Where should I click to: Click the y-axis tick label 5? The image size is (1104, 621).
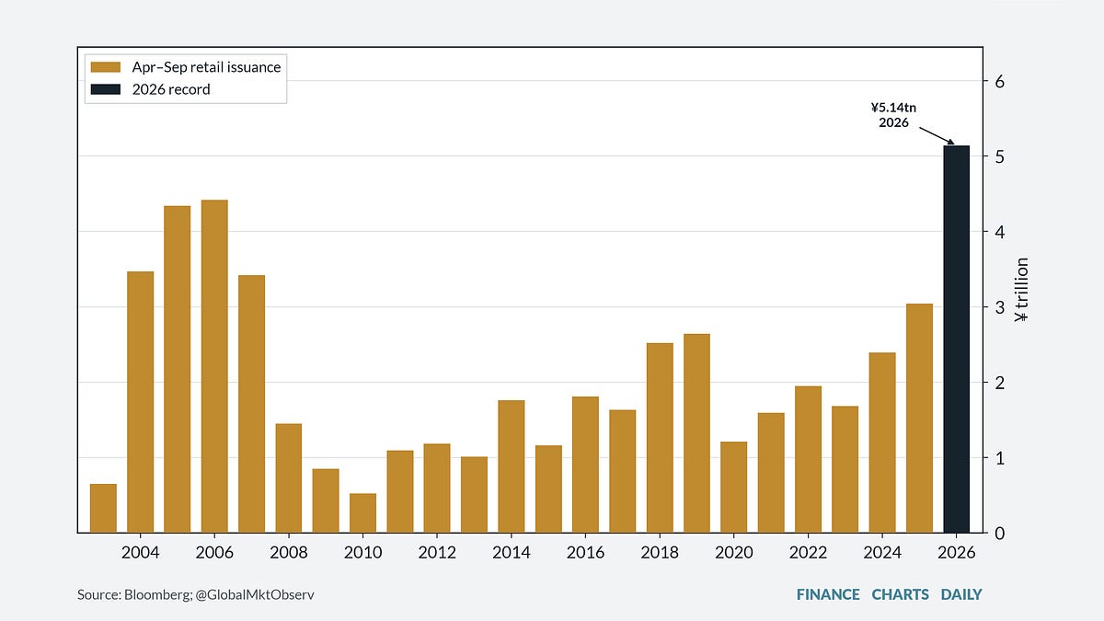(x=1001, y=156)
